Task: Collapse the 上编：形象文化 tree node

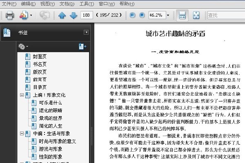Action: tap(22, 95)
